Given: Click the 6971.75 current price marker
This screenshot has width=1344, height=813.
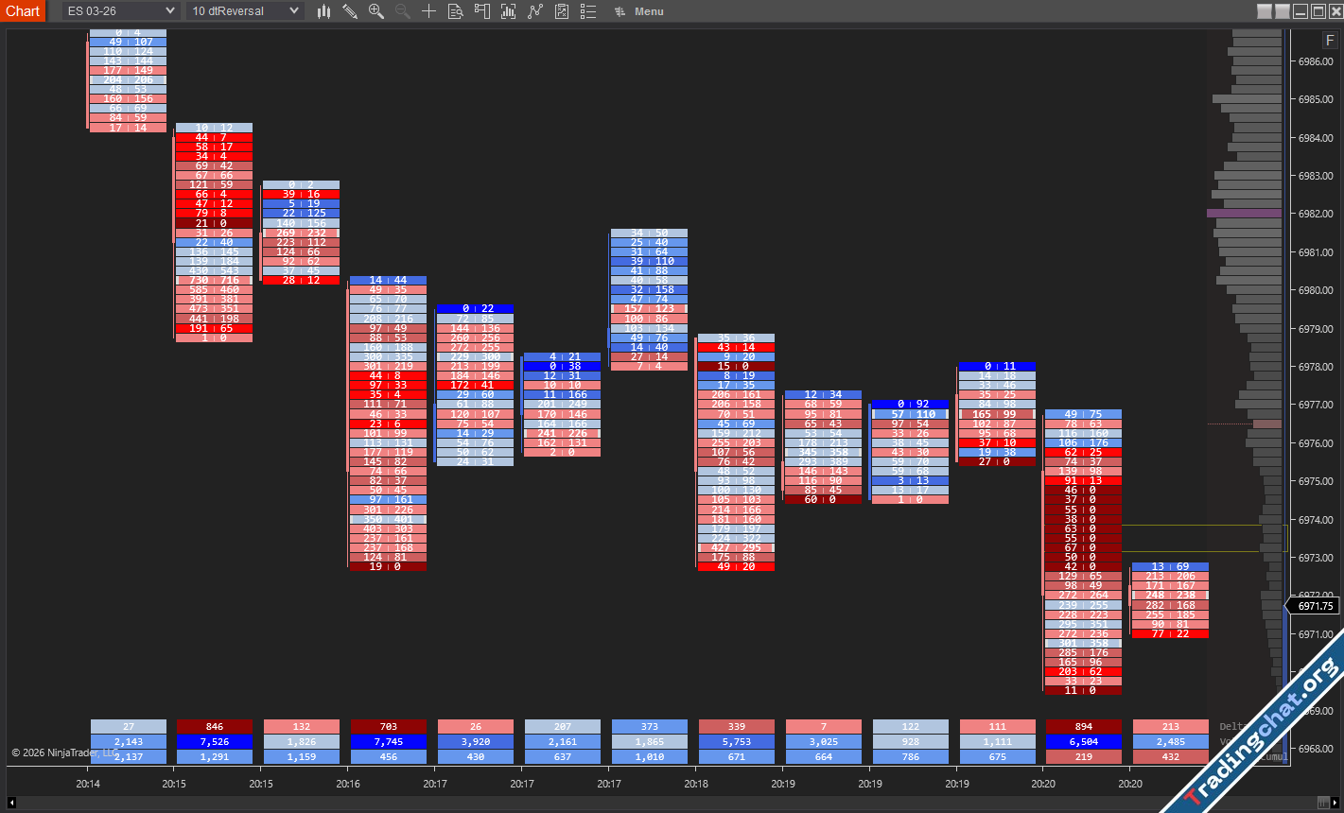Looking at the screenshot, I should tap(1314, 607).
